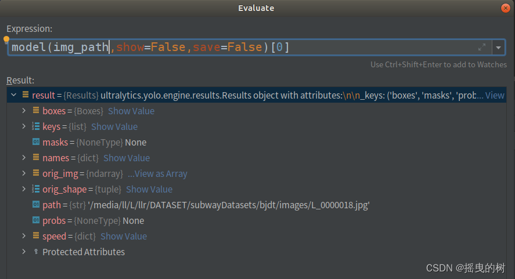Collapse the result tree node
515x279 pixels.
coord(14,95)
